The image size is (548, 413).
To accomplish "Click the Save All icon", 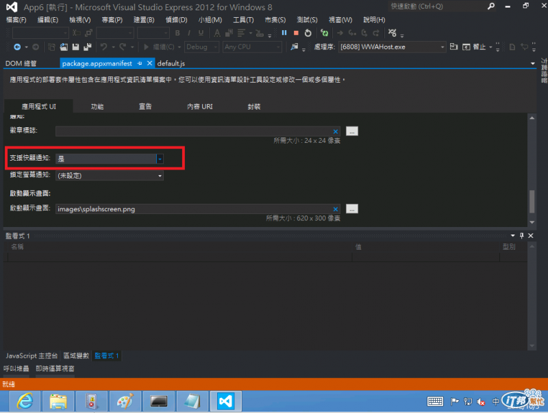I will [x=88, y=46].
